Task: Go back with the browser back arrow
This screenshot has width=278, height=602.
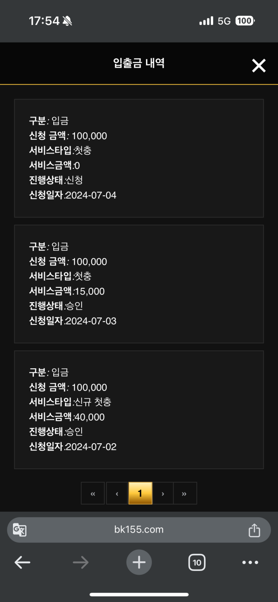Action: (22, 562)
